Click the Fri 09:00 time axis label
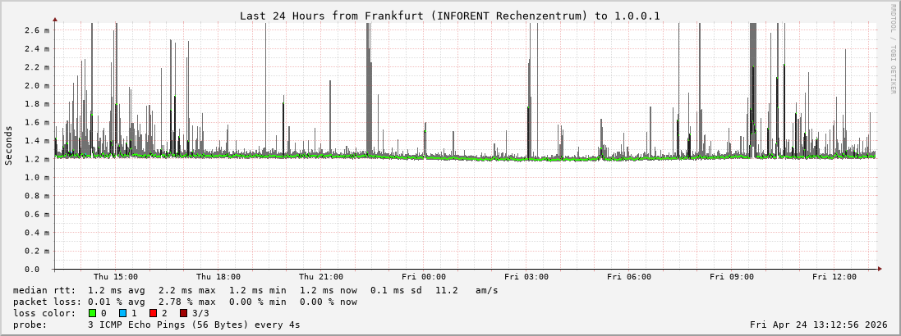The height and width of the screenshot is (336, 901). (x=732, y=277)
